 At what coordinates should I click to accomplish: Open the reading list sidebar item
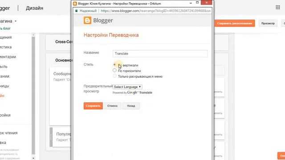pos(9,133)
